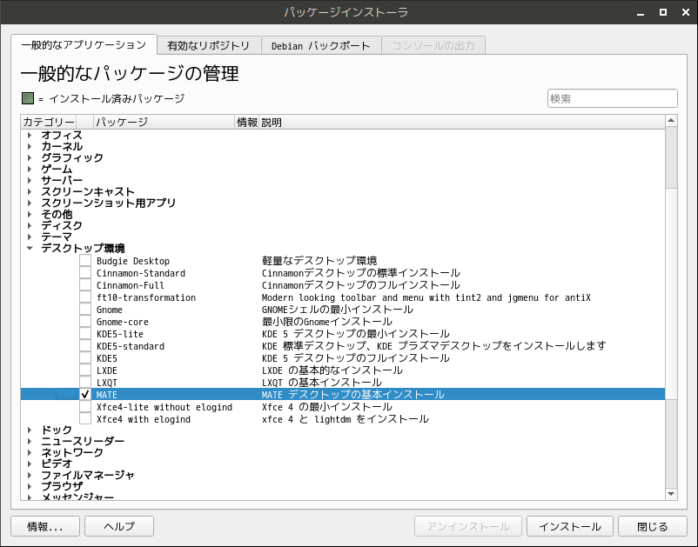Minimize the パッケージインストーラ window

point(641,12)
